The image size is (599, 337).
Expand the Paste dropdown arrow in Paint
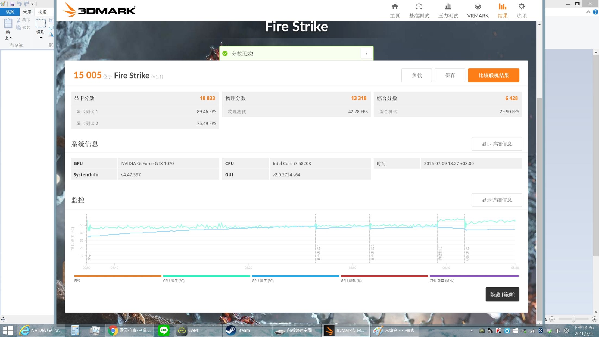click(10, 38)
